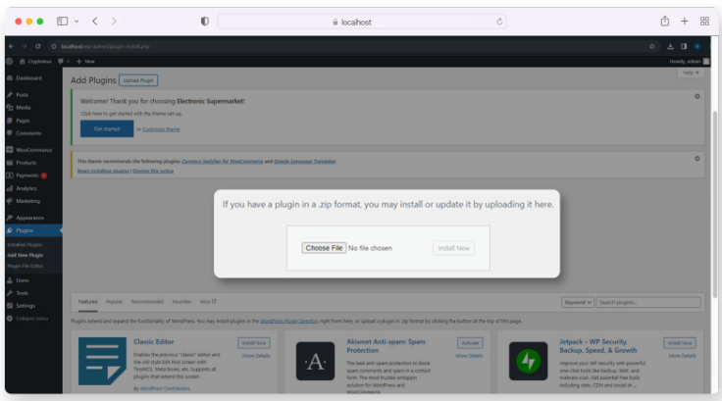
Task: Open the Keyword search type dropdown
Action: coord(577,302)
